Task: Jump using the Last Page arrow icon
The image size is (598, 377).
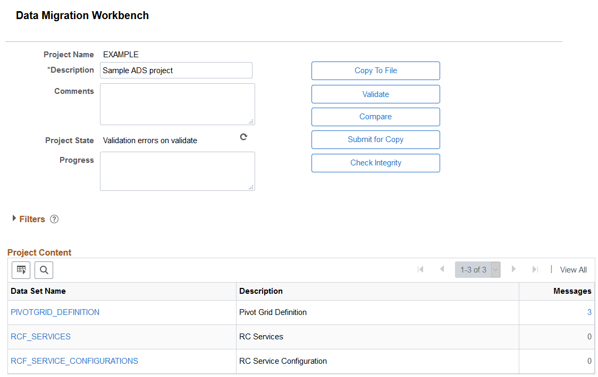Action: 535,269
